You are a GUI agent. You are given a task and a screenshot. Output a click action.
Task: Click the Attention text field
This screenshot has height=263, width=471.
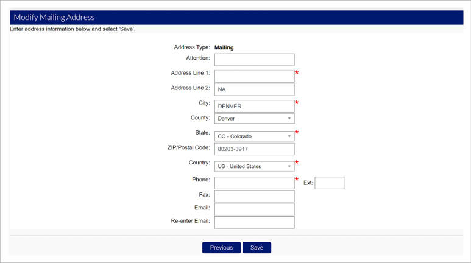[x=254, y=59]
